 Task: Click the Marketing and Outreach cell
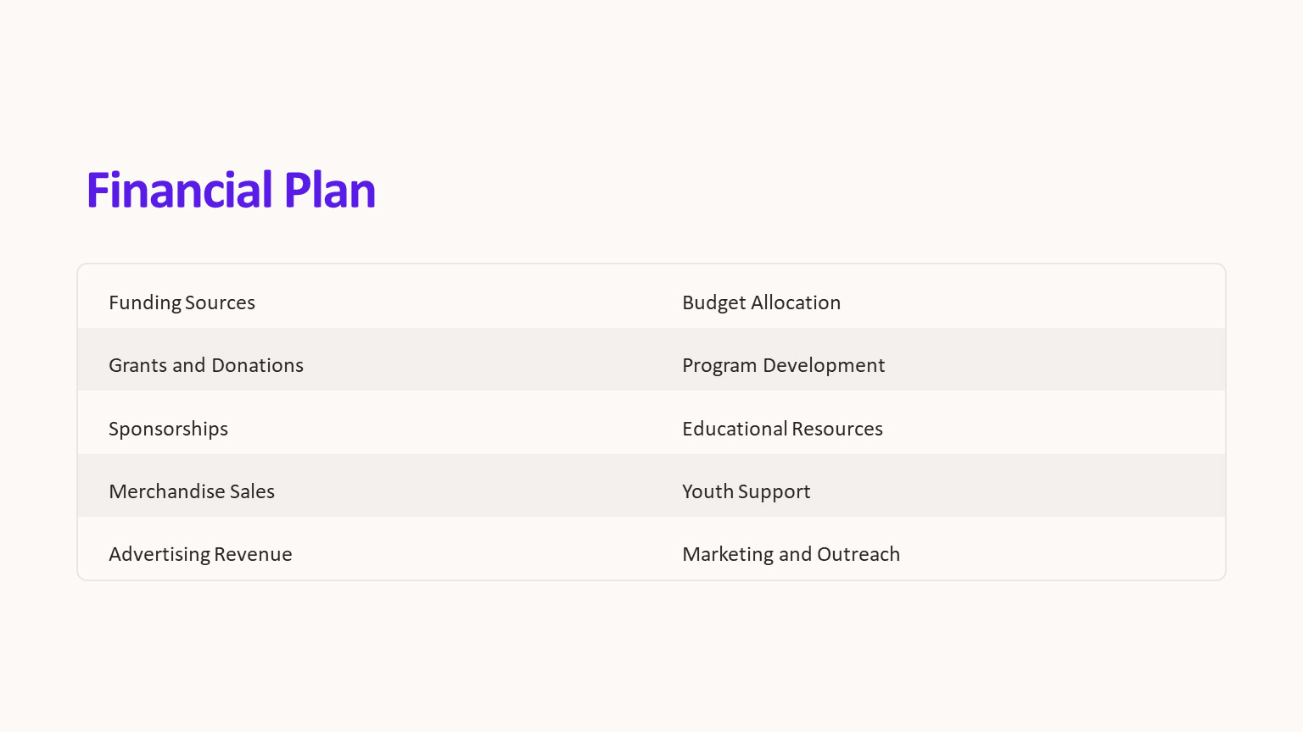[791, 554]
